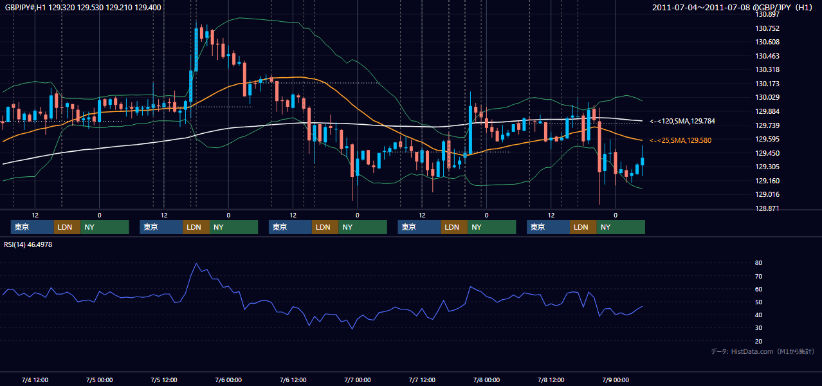
Task: Click the 2011-07-04～2011-07-08 GBP/JPY chart title
Action: [733, 8]
